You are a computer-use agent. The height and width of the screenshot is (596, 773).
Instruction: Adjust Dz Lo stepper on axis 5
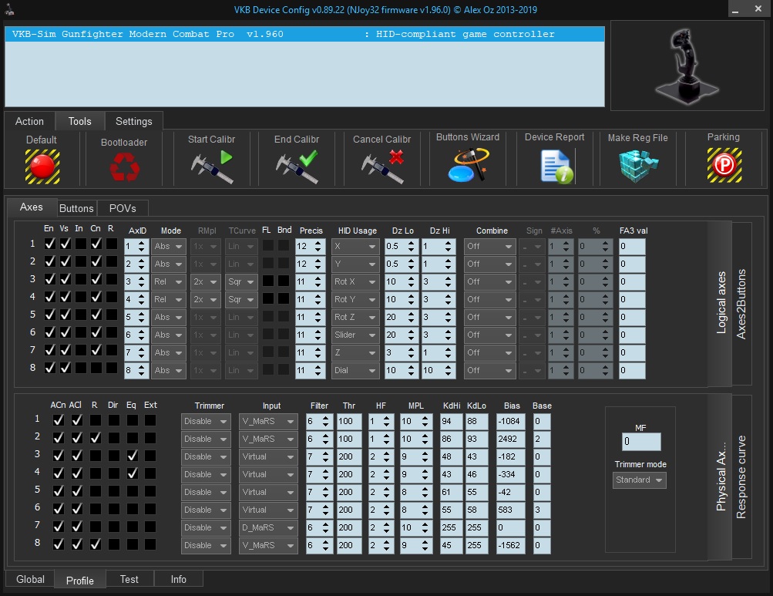(411, 317)
